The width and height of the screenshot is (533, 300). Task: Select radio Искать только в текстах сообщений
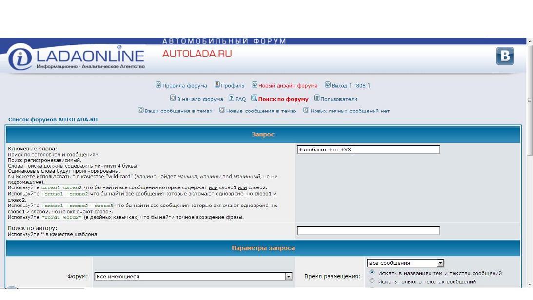click(372, 281)
